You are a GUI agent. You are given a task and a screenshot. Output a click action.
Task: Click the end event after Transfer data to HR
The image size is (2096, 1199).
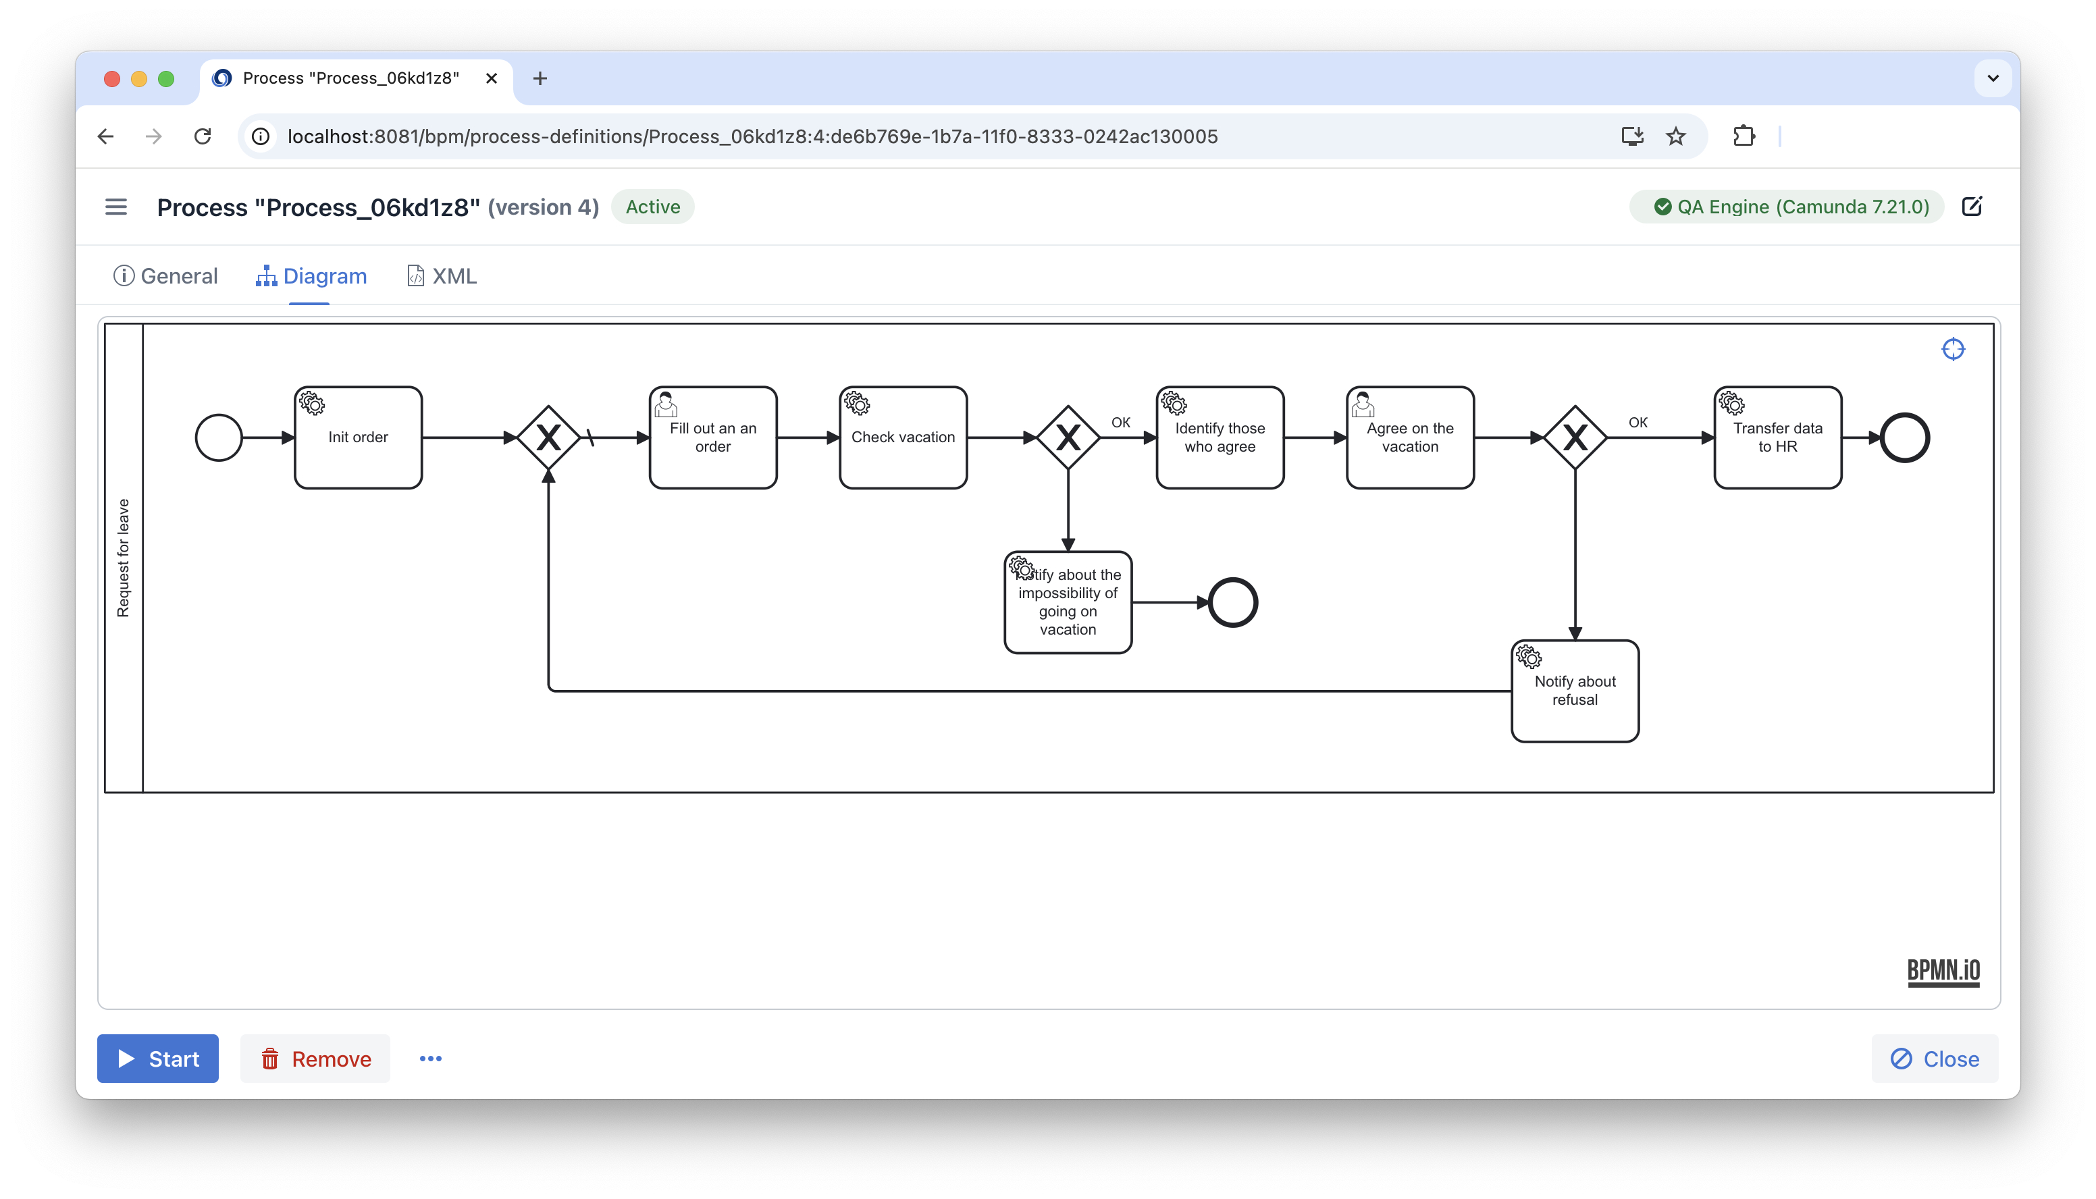coord(1905,437)
